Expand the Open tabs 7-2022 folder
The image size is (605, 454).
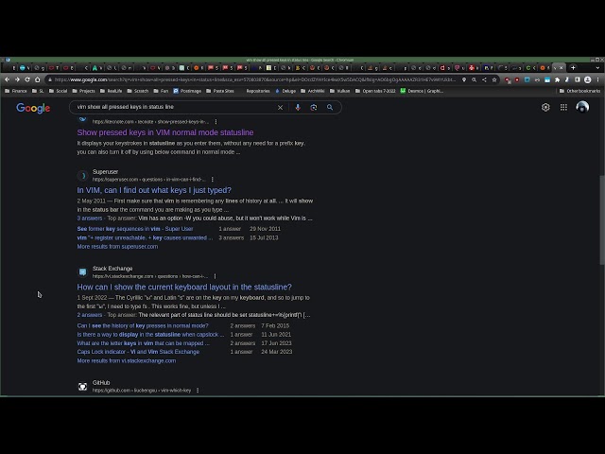375,91
